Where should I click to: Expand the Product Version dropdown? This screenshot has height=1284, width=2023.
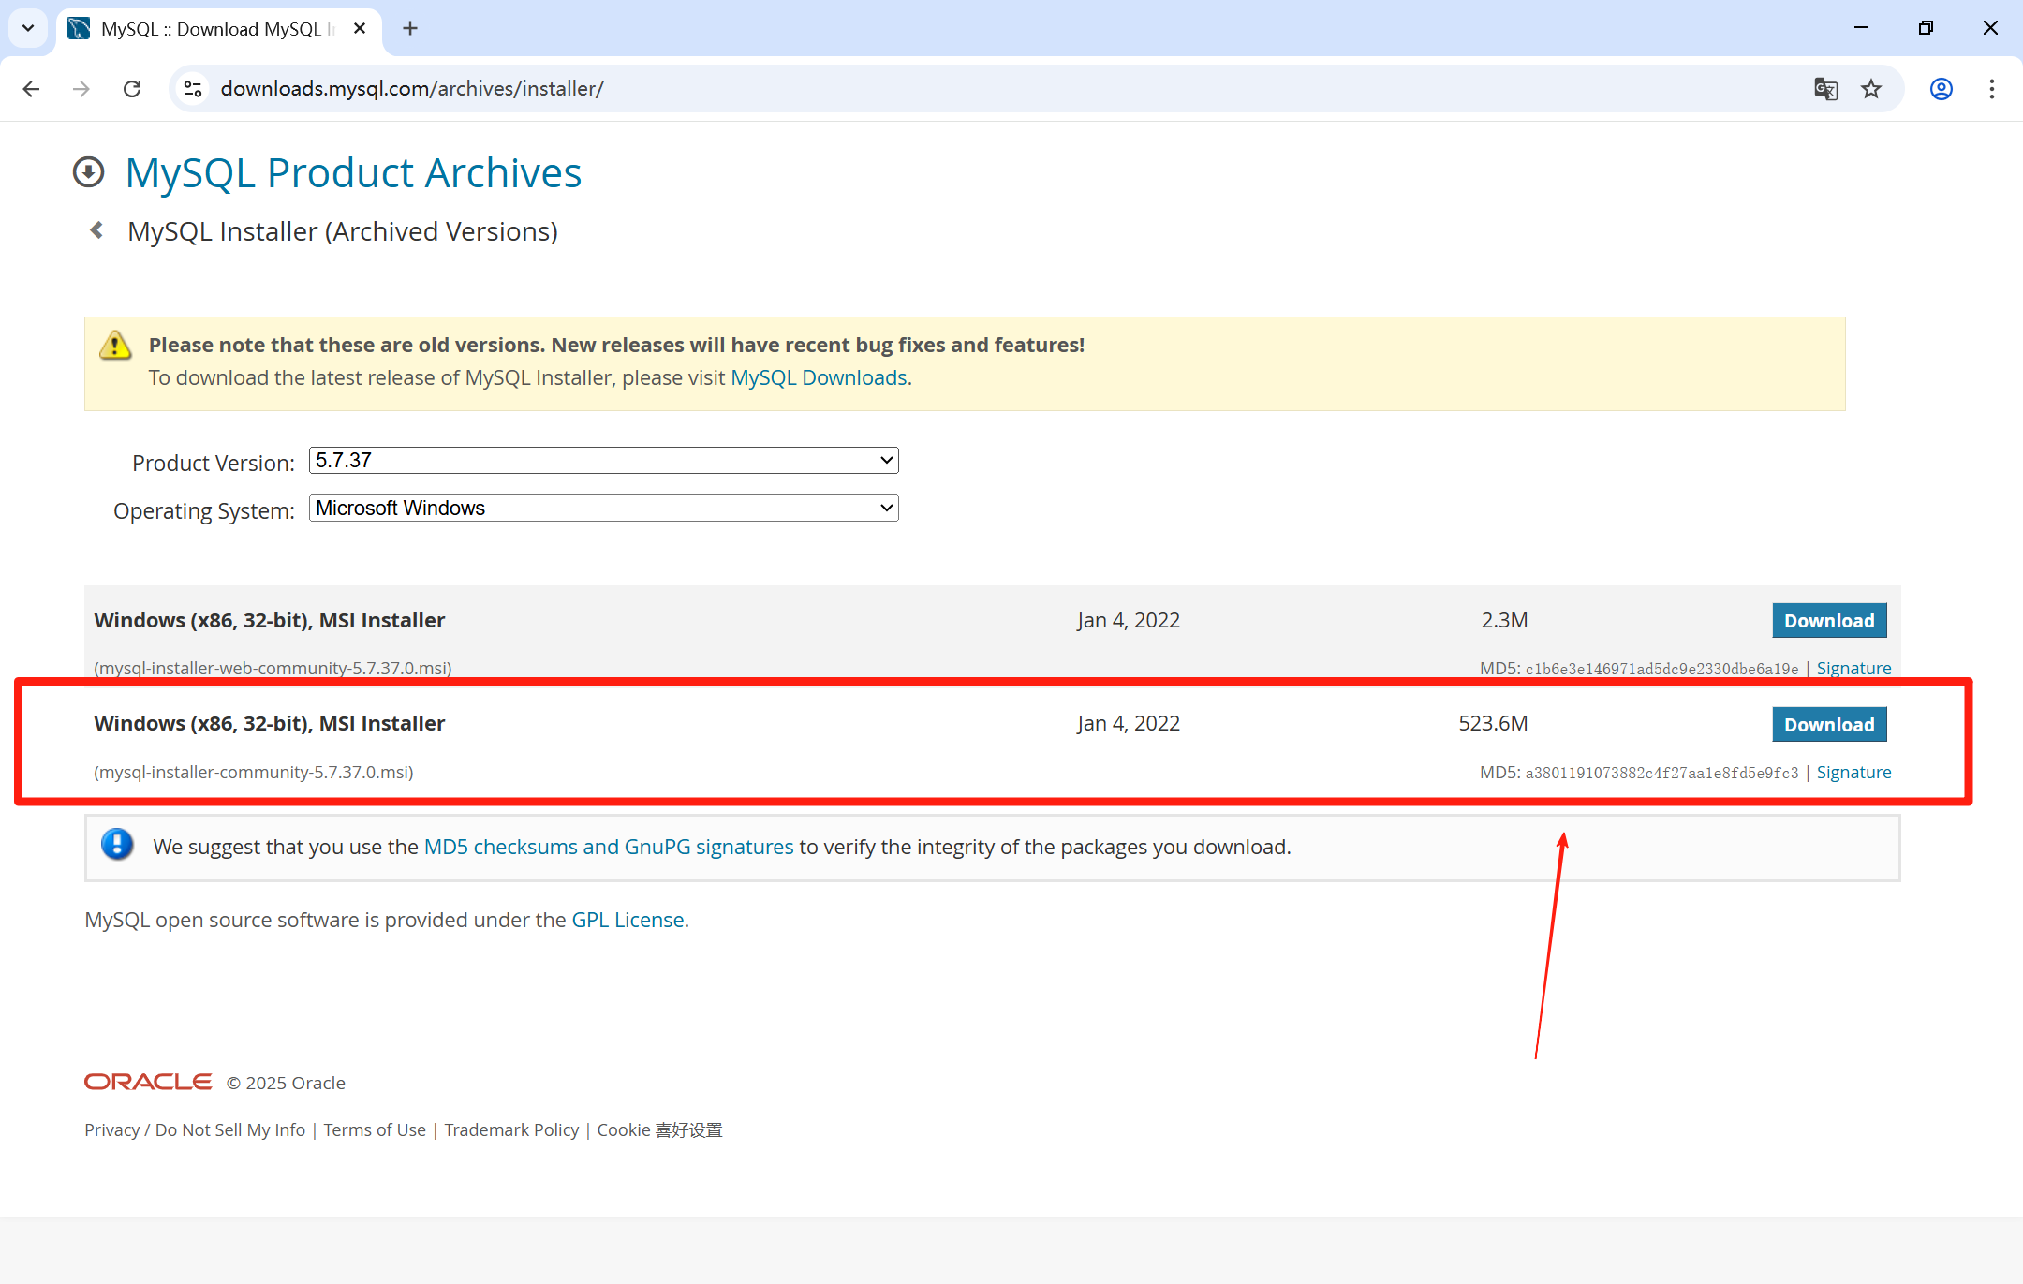pyautogui.click(x=604, y=460)
